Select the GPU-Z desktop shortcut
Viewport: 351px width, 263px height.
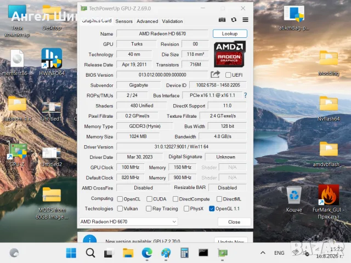17,155
